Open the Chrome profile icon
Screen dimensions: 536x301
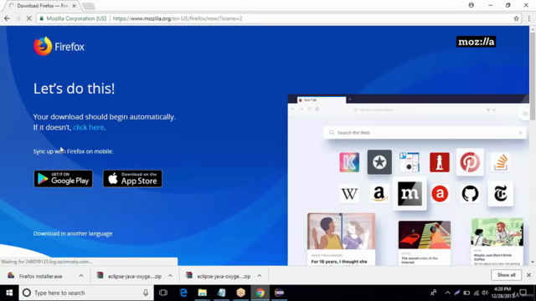[x=471, y=5]
